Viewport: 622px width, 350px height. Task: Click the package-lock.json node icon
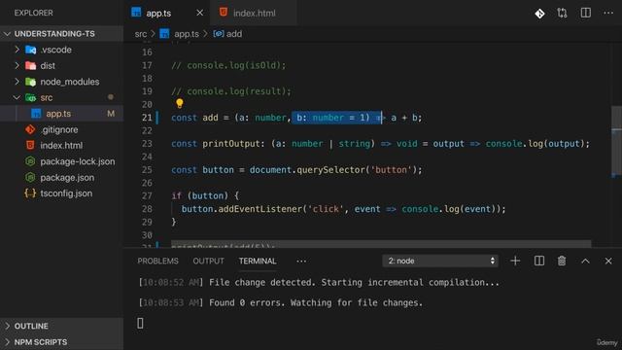click(x=30, y=161)
